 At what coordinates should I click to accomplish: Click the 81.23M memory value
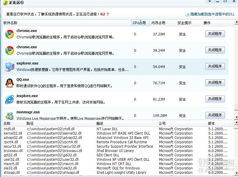pos(159,99)
